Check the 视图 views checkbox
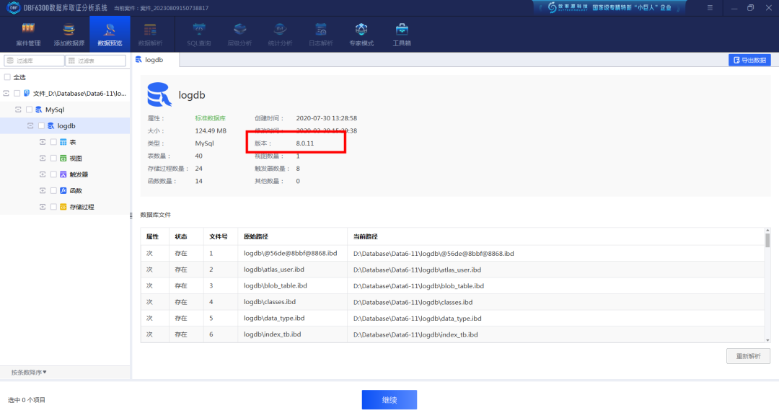Screen dimensions: 779x418 tap(53, 159)
